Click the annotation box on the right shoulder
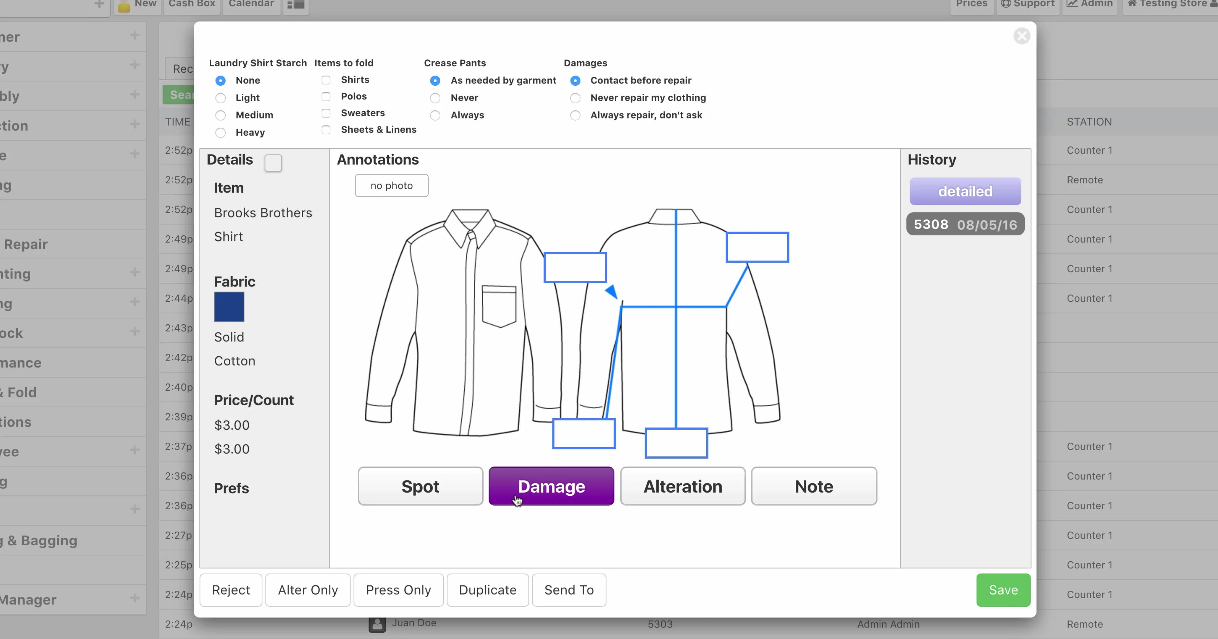 pos(757,247)
